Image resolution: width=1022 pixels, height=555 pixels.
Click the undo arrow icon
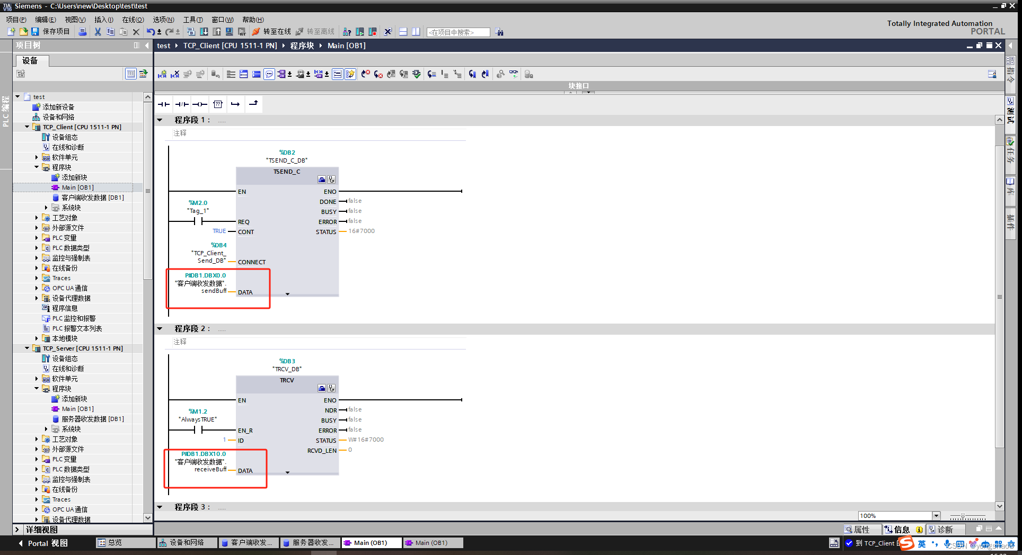(x=151, y=32)
